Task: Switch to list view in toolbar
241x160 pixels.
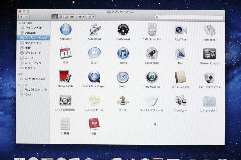Action: pos(61,17)
